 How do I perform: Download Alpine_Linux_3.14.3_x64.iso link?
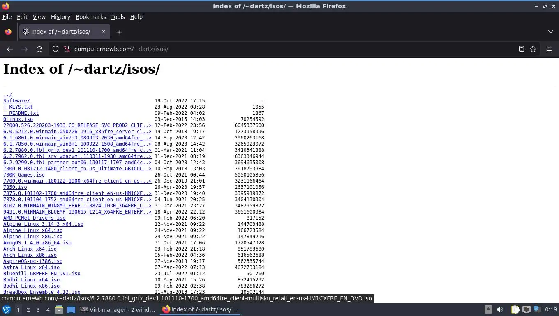43,224
